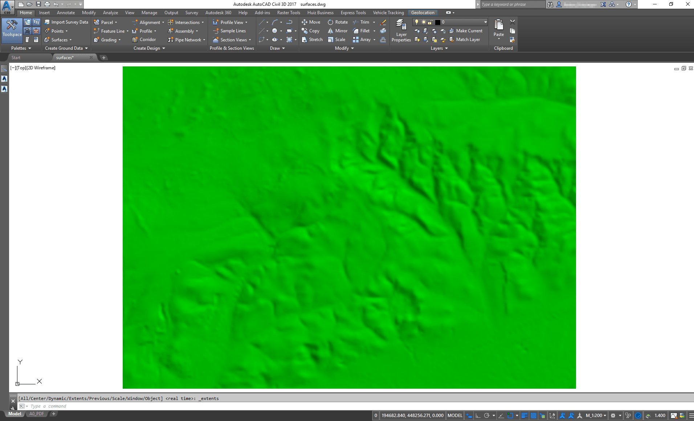Viewport: 694px width, 421px height.
Task: Click the quick access Plot printer icon
Action: click(47, 4)
